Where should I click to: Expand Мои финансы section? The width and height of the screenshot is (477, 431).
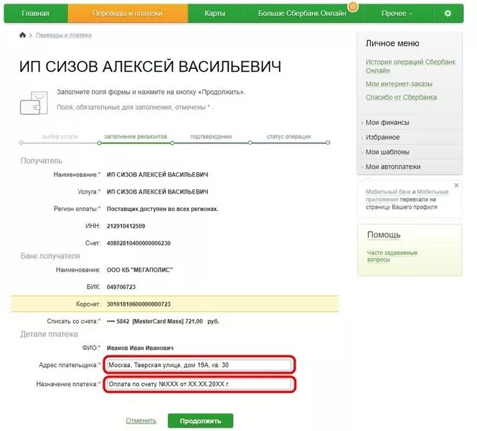tap(410, 123)
